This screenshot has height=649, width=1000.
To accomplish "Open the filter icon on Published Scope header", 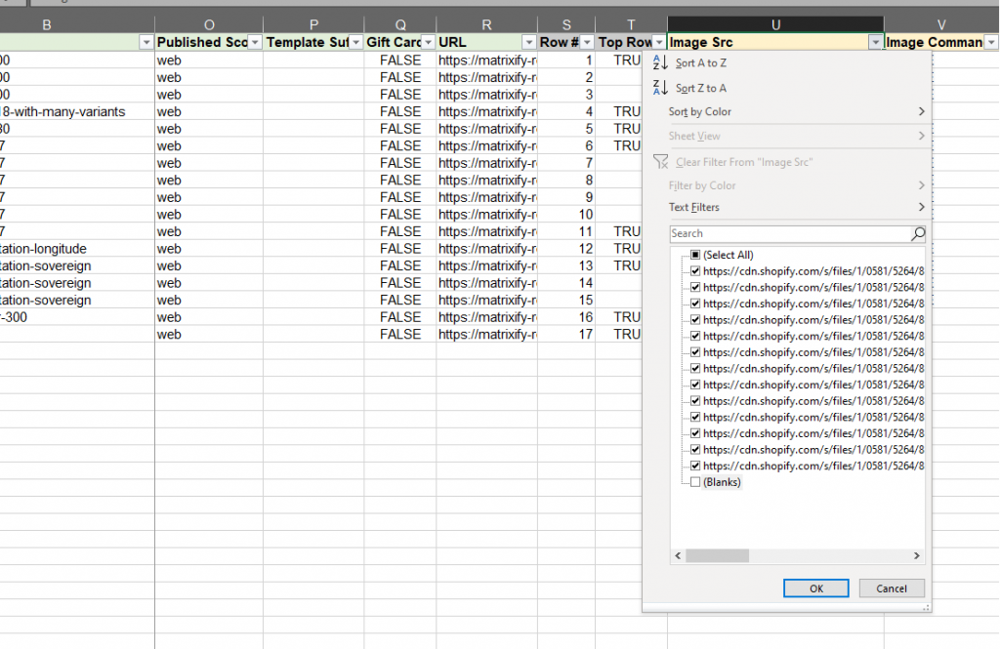I will coord(256,42).
